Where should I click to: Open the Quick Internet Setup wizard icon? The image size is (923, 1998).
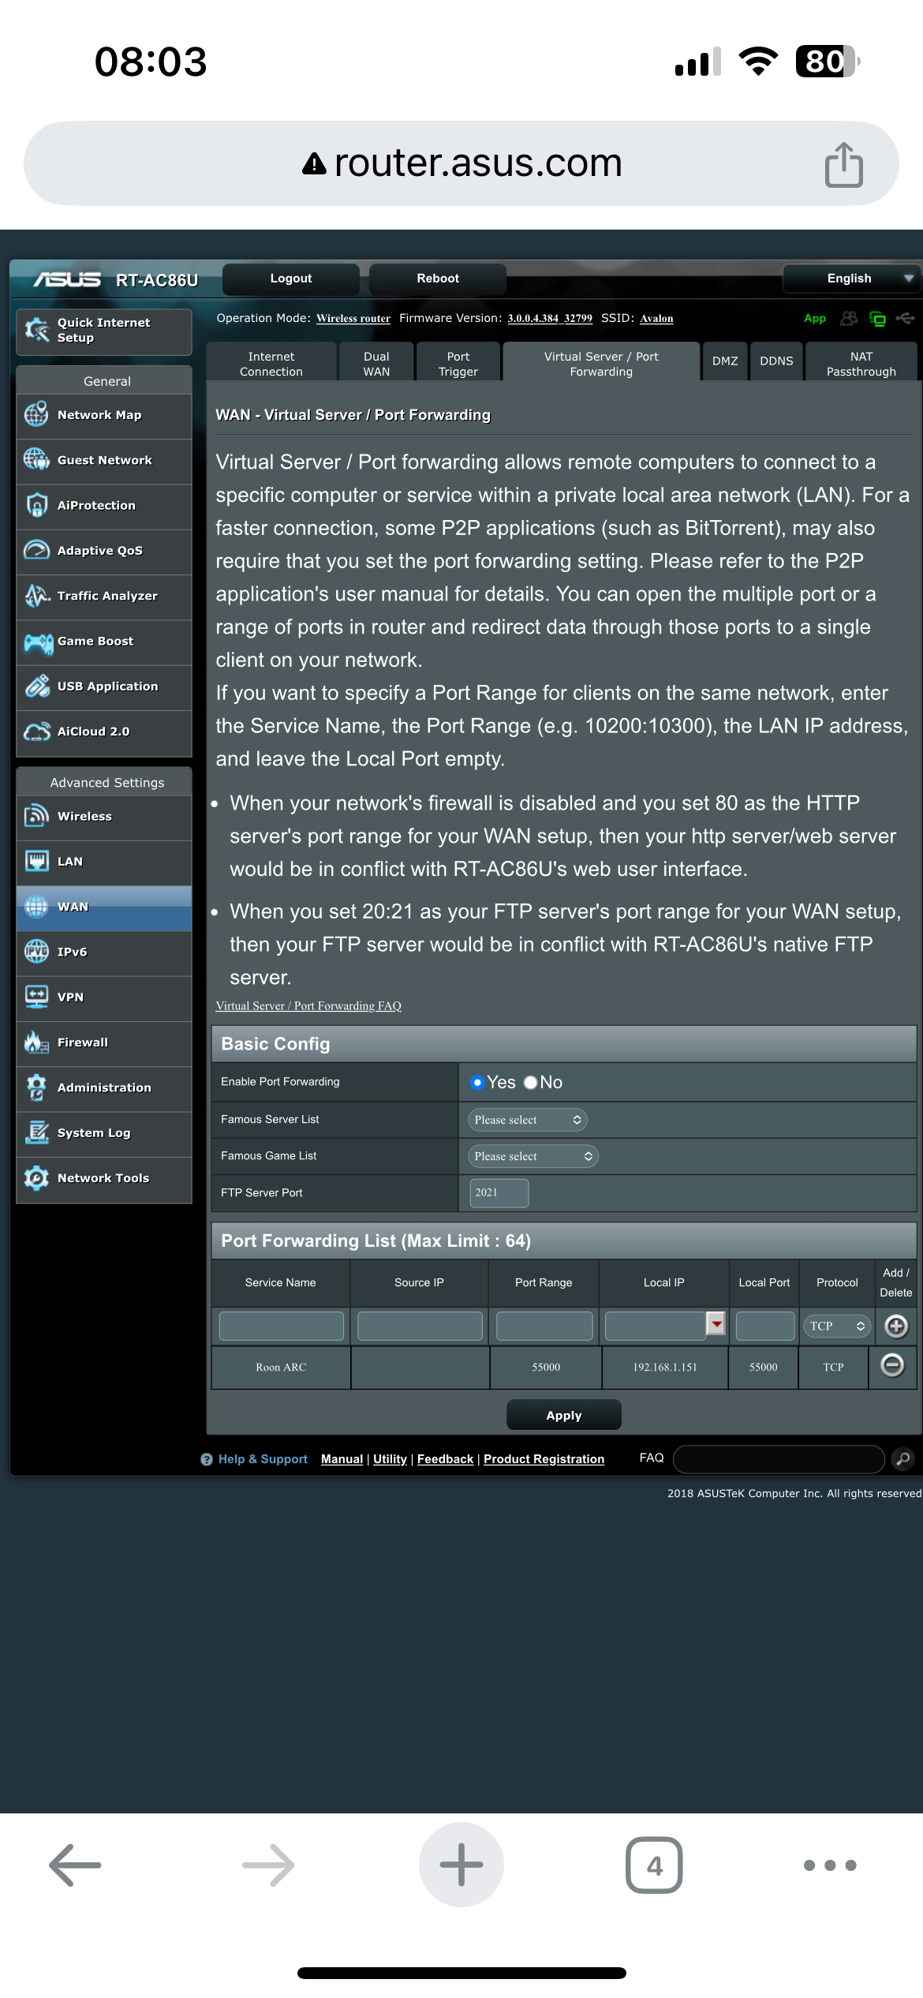click(37, 330)
